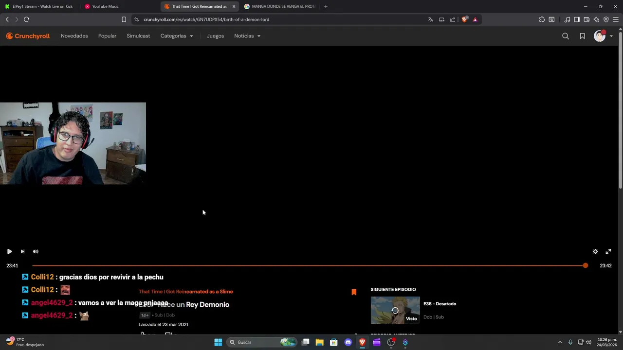
Task: Click the video progress bar handle
Action: [x=586, y=265]
